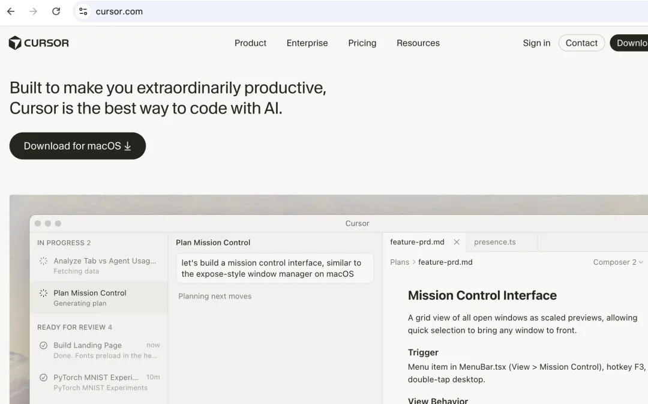Click the checkmark icon beside PyTorch MNIST
Viewport: 648px width, 404px height.
43,377
